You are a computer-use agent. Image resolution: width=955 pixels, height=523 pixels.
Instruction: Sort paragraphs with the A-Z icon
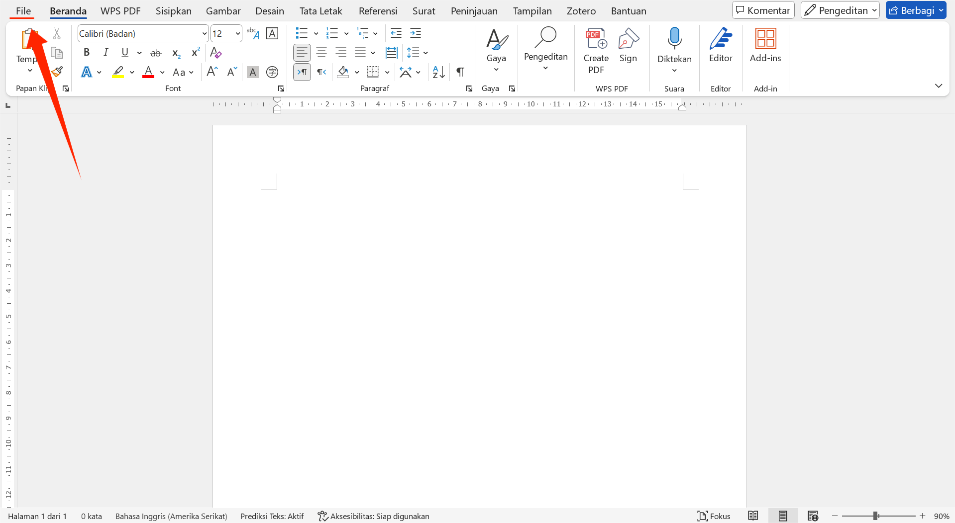click(x=437, y=72)
